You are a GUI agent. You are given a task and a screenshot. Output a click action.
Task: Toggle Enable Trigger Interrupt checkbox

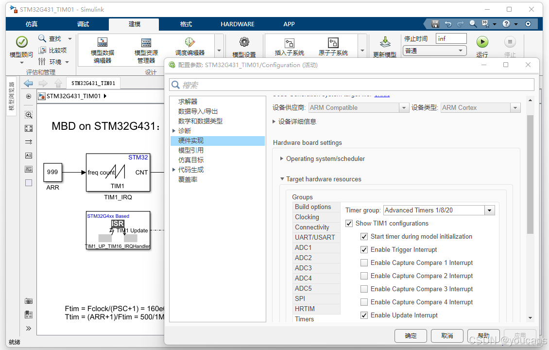(364, 250)
